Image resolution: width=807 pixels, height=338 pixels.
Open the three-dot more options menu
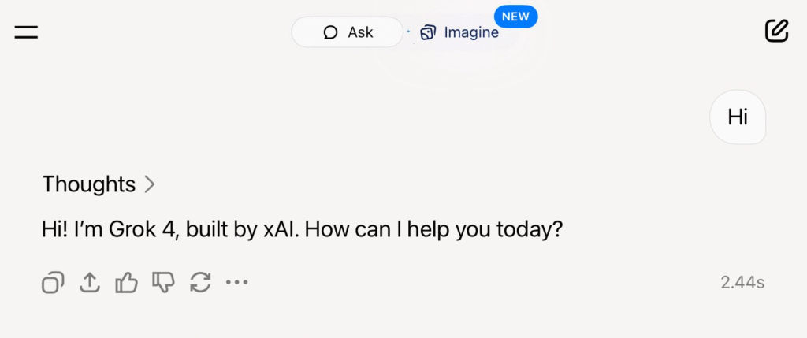[236, 282]
